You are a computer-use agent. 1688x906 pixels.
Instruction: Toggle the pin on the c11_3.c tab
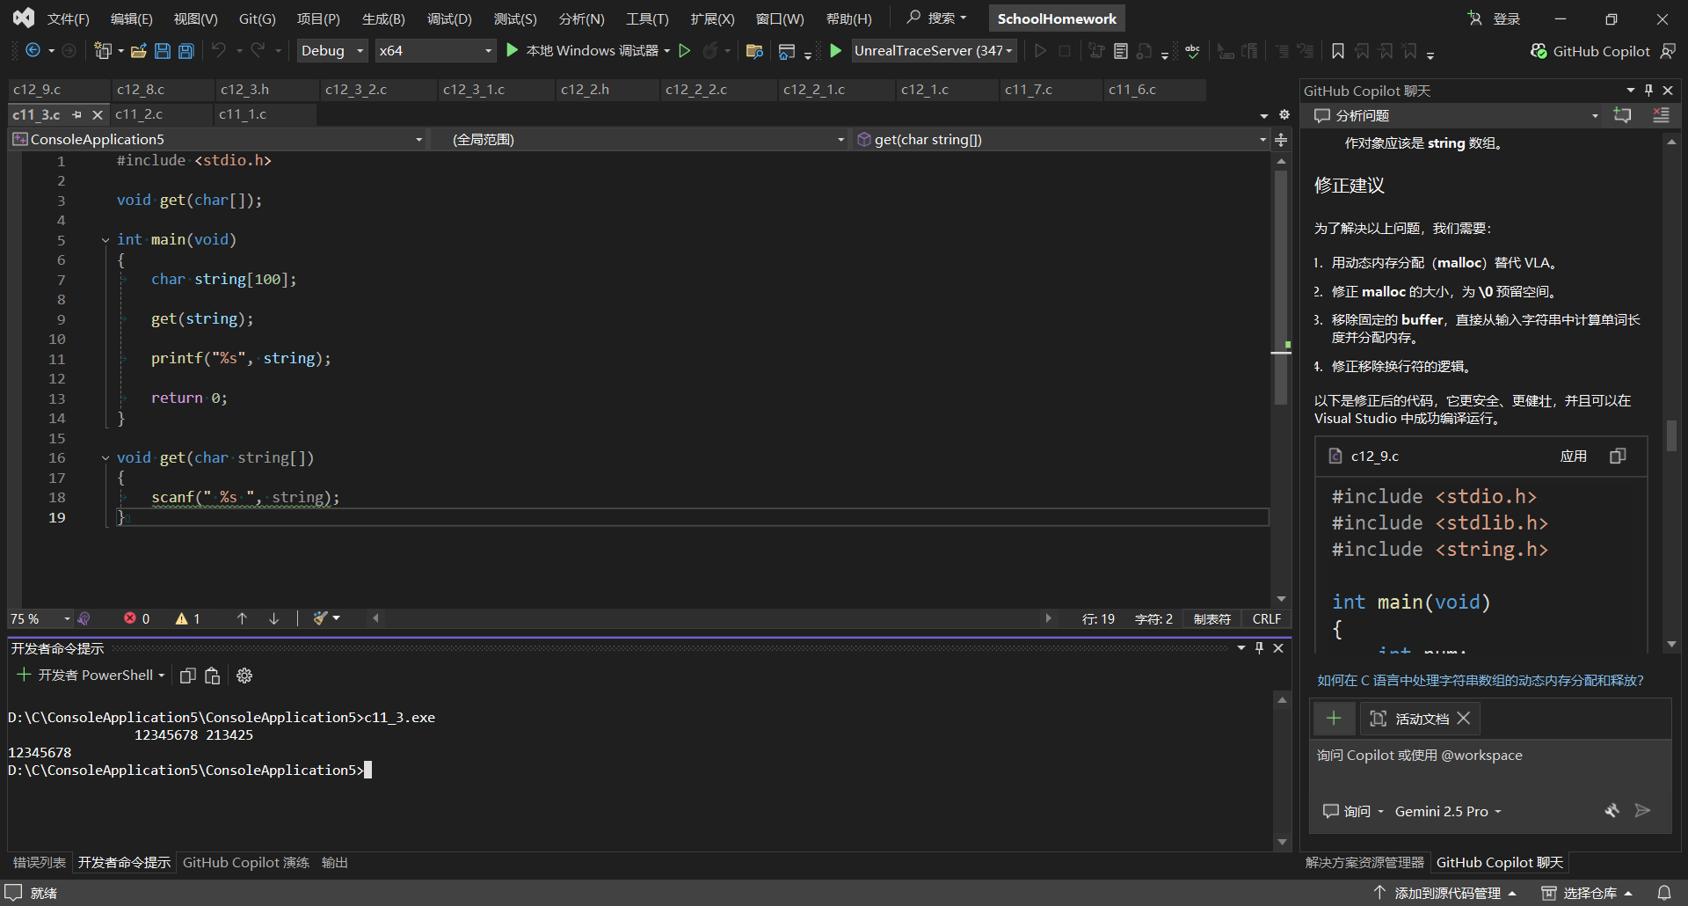point(76,115)
